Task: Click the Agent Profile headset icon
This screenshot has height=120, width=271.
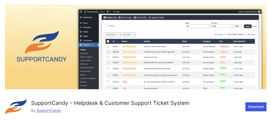Action: pos(150,18)
